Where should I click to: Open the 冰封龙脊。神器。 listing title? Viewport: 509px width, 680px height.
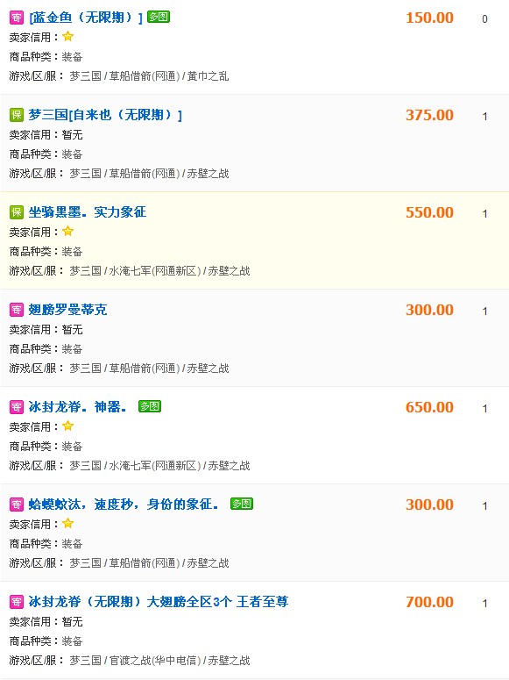(x=78, y=407)
